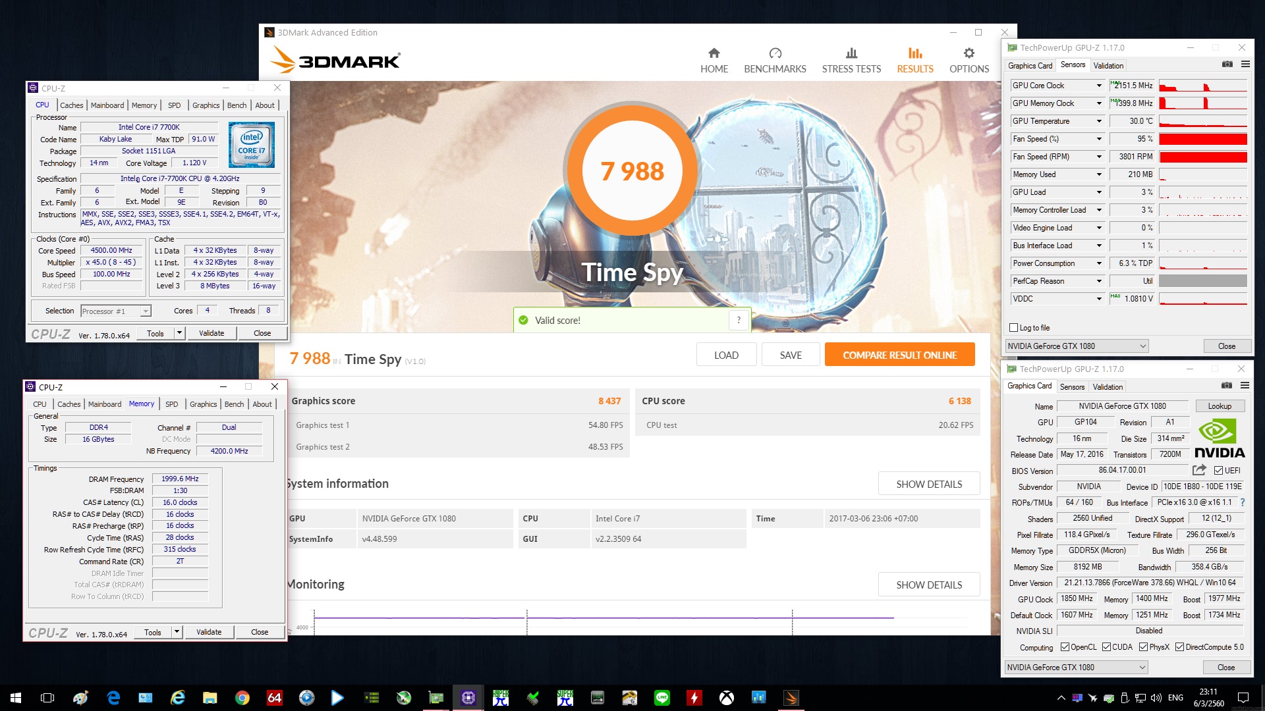Image resolution: width=1265 pixels, height=711 pixels.
Task: Click Compare Result Online button
Action: click(x=899, y=355)
